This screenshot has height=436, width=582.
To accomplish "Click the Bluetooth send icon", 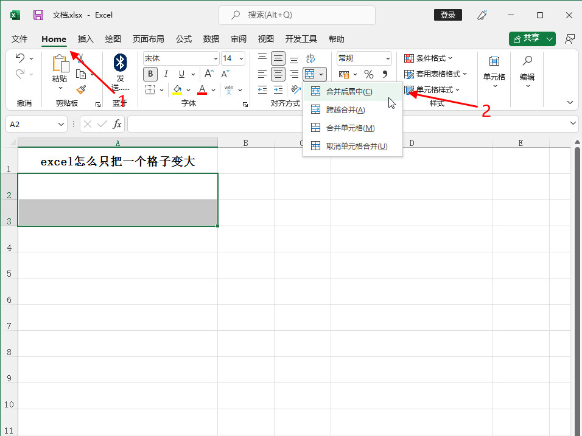I will pos(121,62).
